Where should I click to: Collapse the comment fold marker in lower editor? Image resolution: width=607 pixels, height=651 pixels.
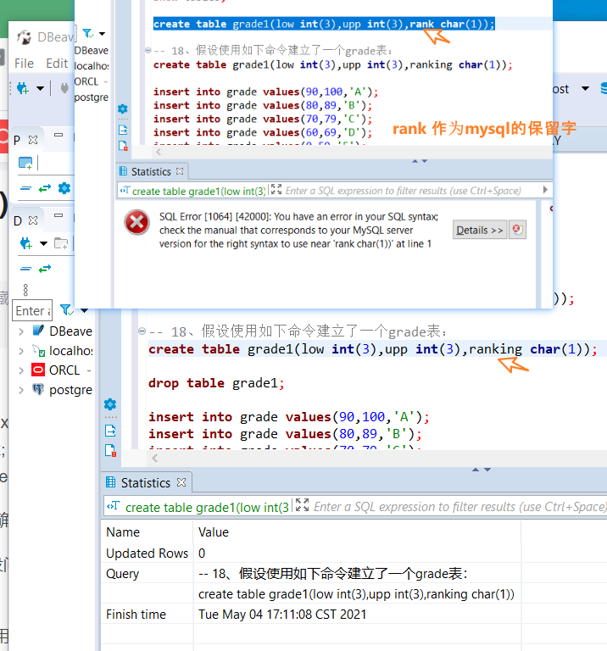(x=142, y=331)
